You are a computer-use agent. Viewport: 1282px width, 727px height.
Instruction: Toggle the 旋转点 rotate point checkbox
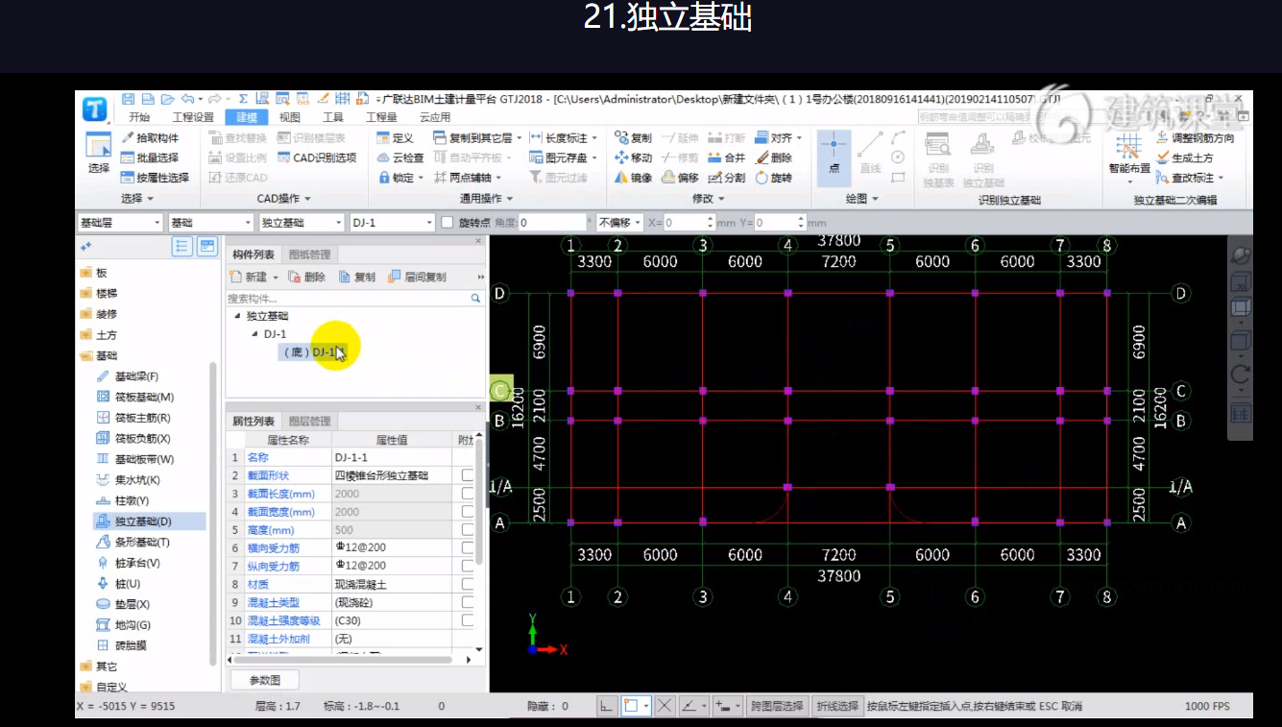tap(447, 222)
